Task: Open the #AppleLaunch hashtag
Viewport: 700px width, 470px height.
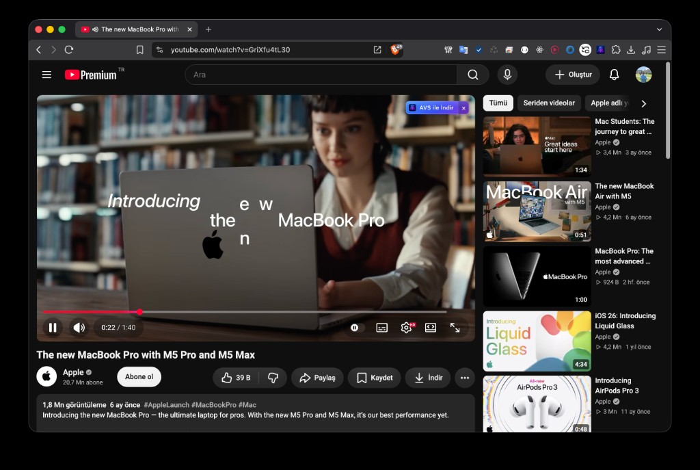Action: (x=167, y=405)
